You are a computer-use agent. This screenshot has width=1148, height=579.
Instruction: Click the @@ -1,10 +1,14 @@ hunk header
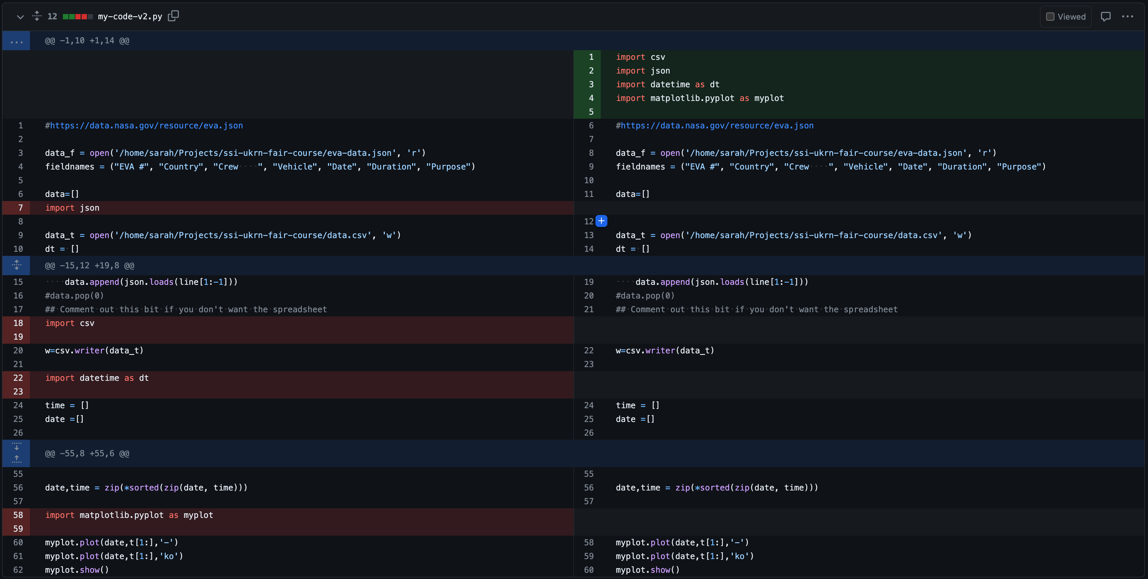click(x=87, y=41)
